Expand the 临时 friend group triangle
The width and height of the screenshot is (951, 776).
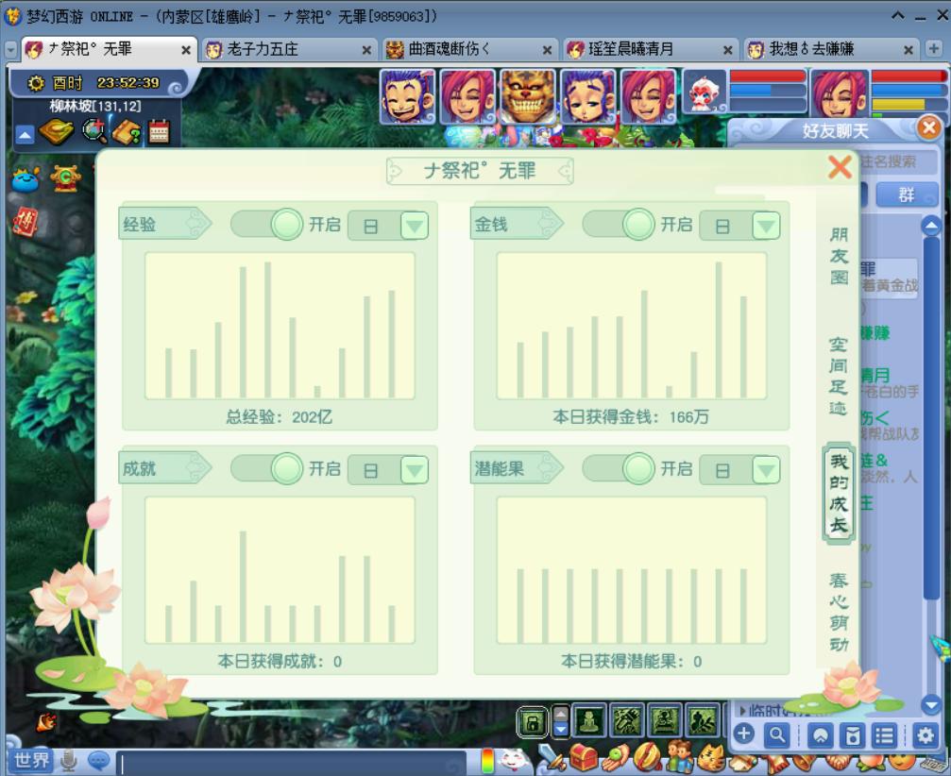tap(742, 710)
